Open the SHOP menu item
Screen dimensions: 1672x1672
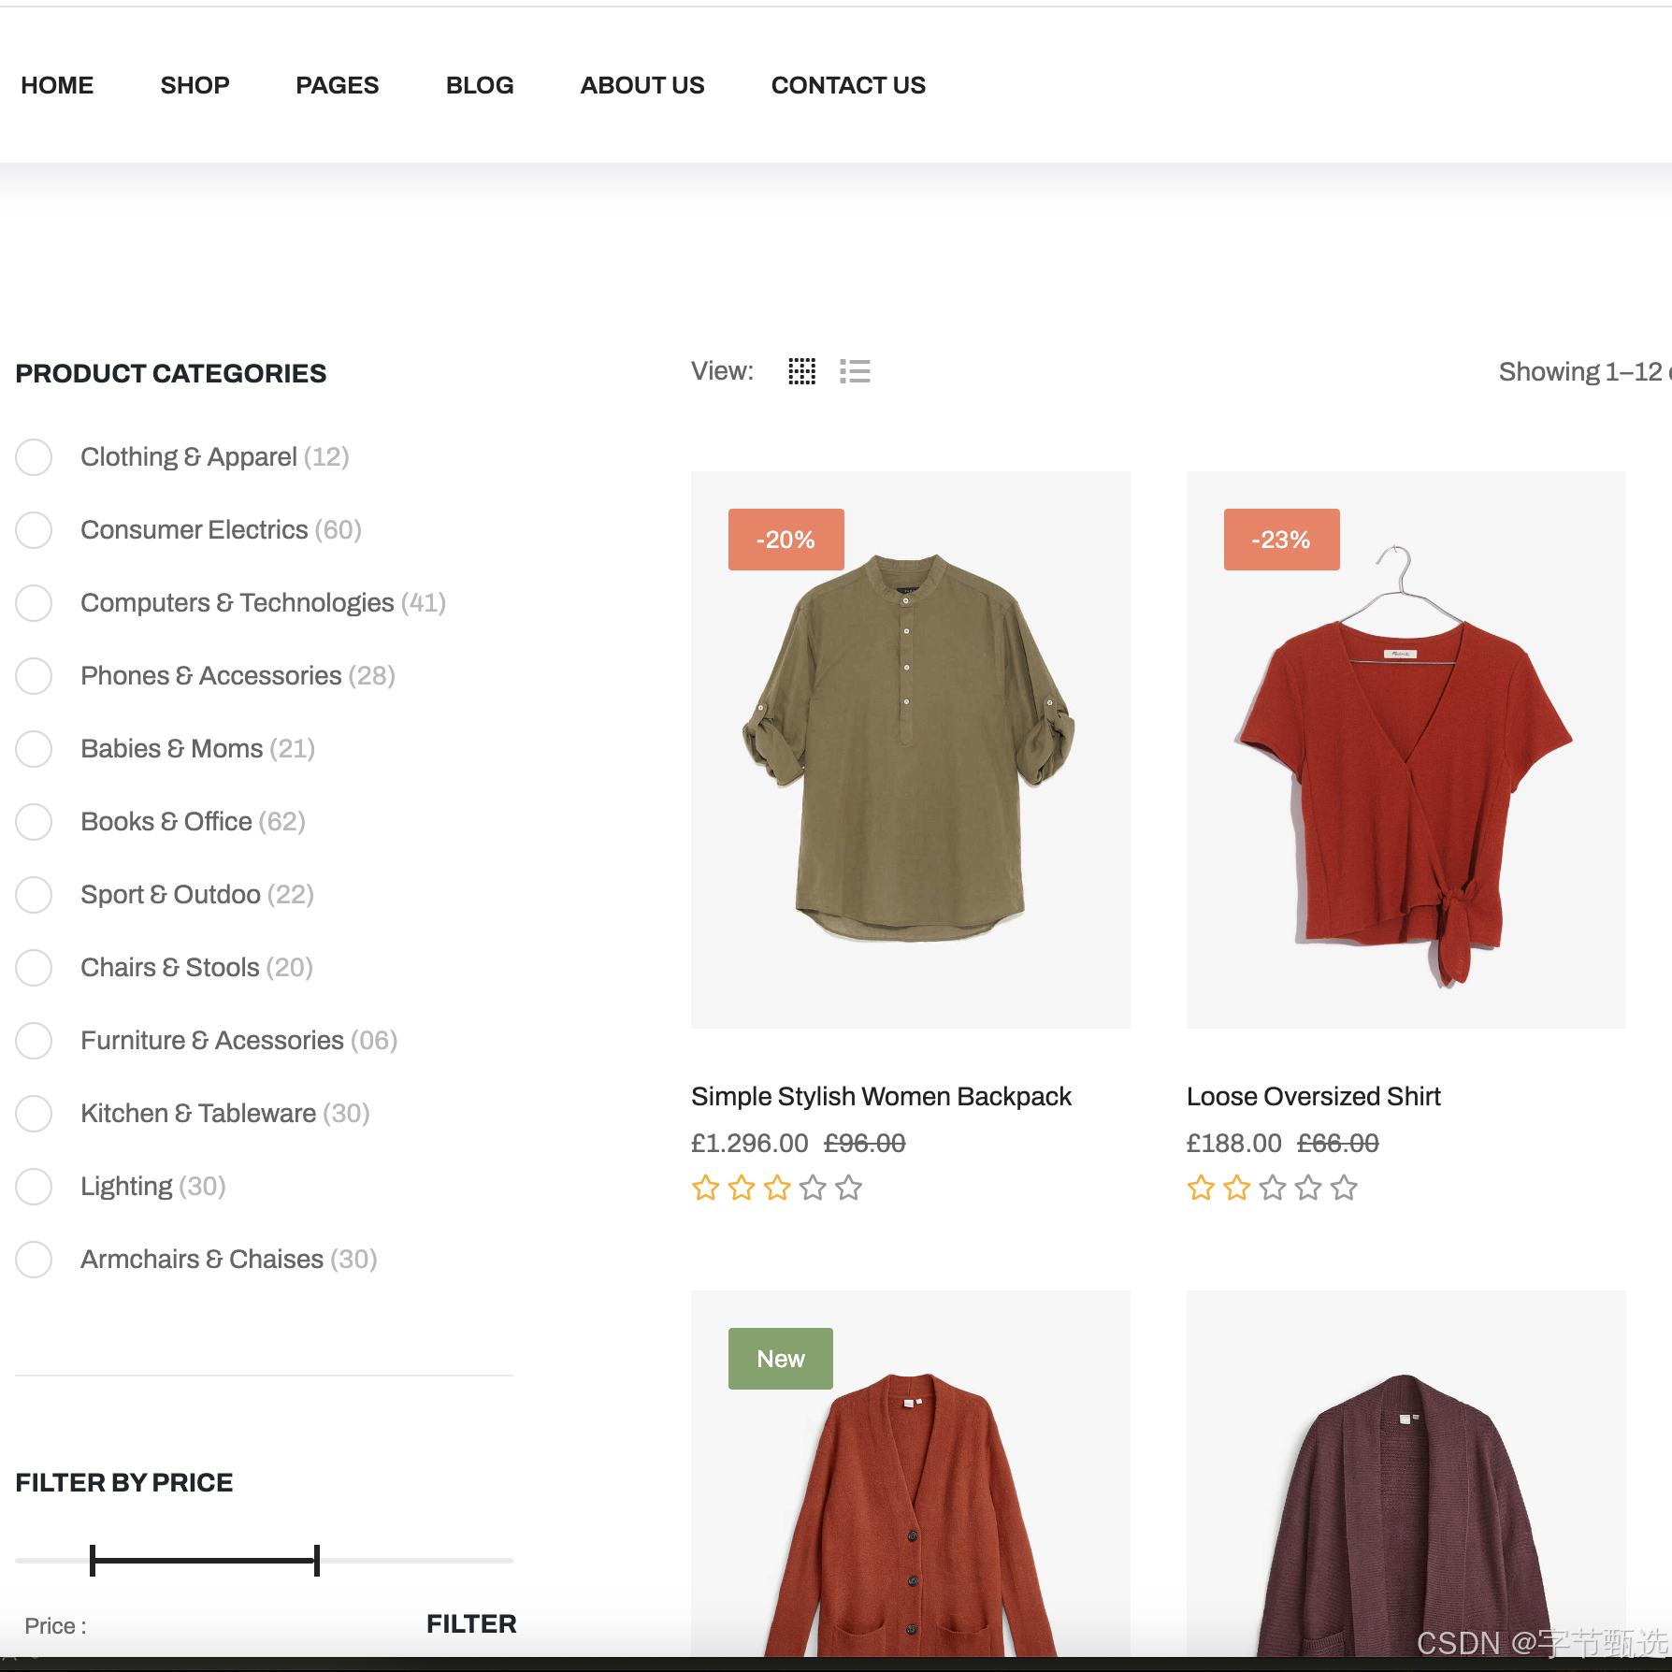(195, 85)
